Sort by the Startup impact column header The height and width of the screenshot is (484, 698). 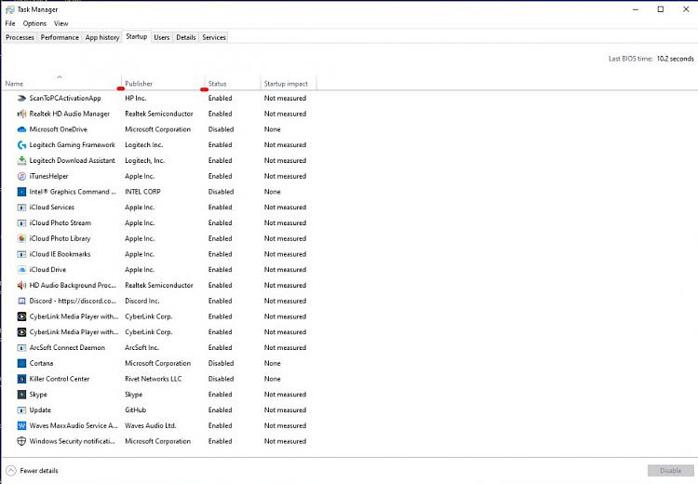coord(288,83)
